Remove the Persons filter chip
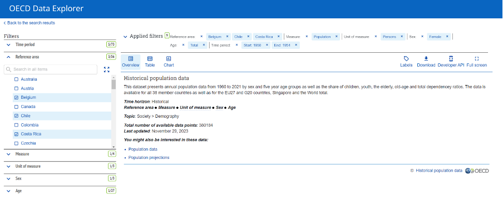503x200 pixels. coord(402,37)
